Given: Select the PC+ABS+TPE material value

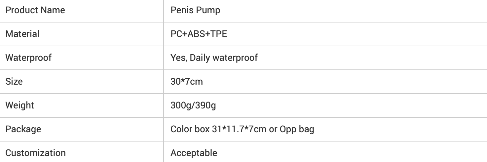Looking at the screenshot, I should click(x=199, y=34).
